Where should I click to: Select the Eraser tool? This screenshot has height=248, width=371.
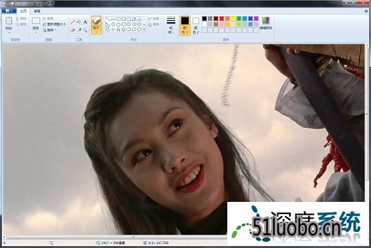[73, 30]
